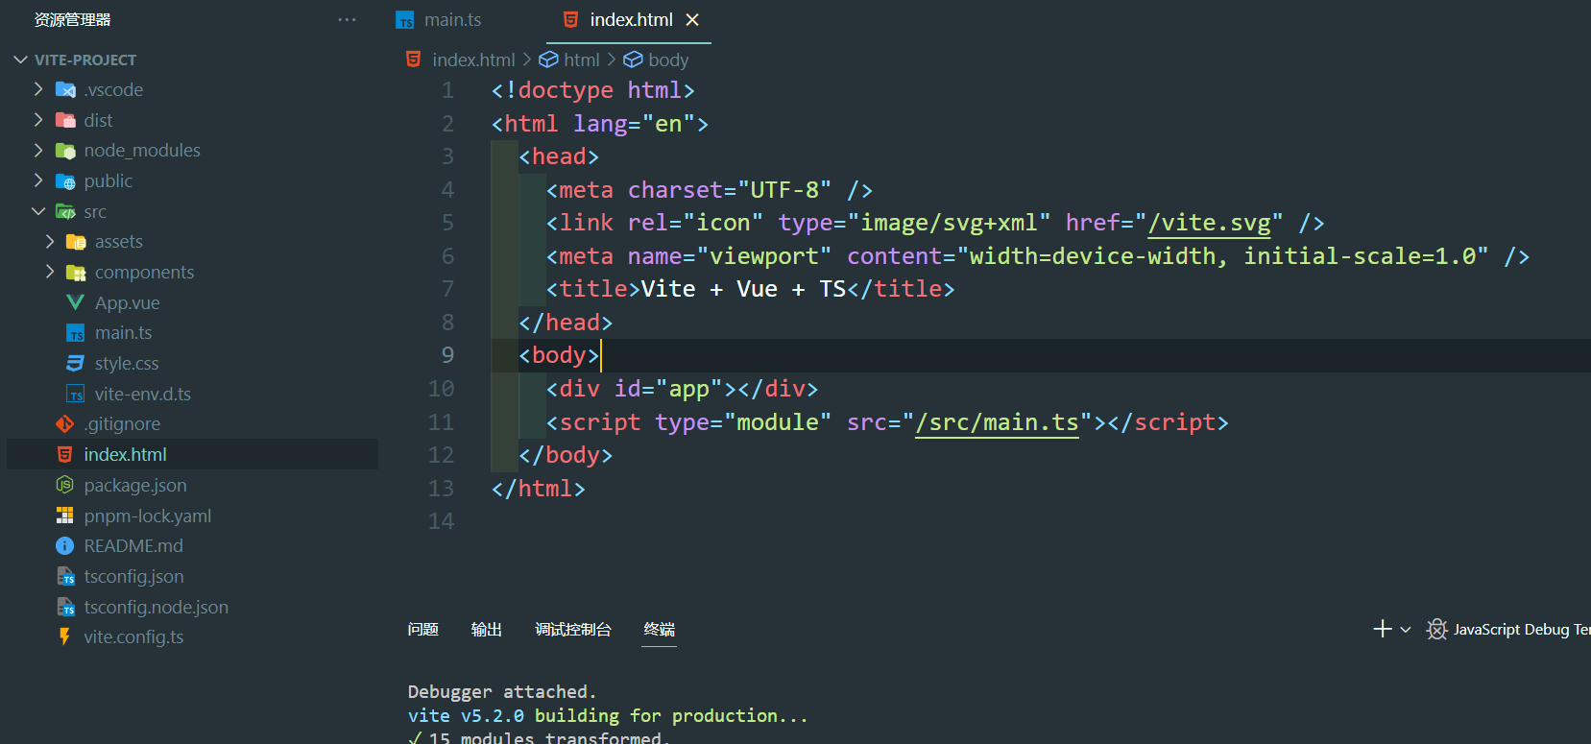
Task: Open vite-env.d.ts from the file tree
Action: (143, 395)
